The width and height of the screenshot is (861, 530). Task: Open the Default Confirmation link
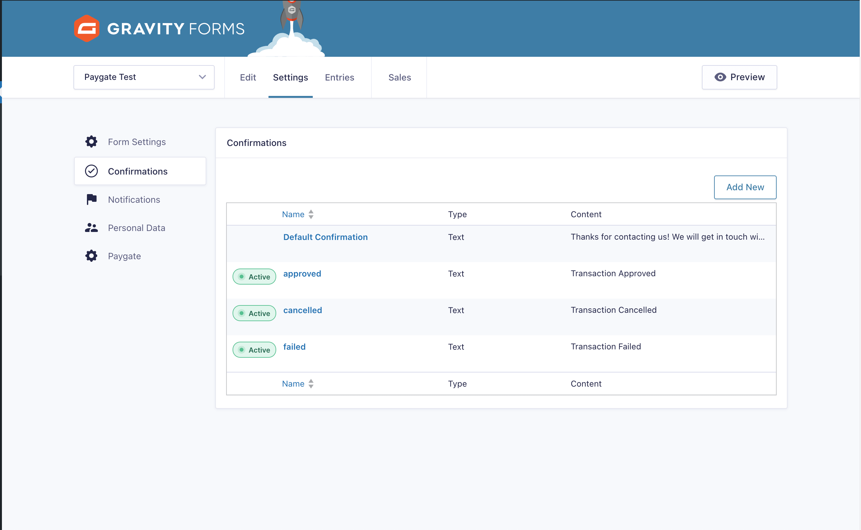pos(326,237)
